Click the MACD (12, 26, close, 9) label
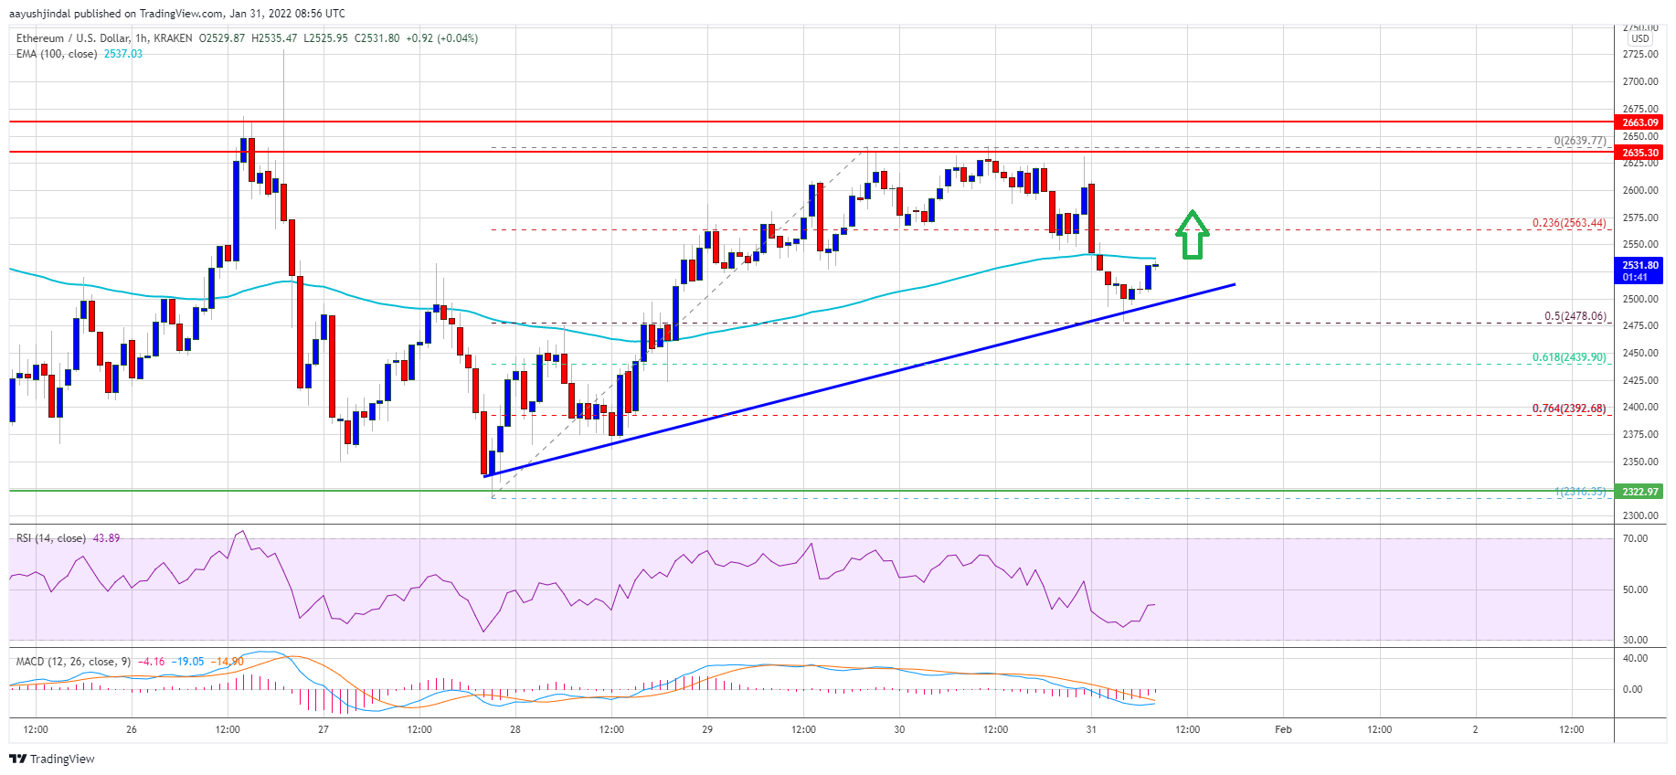 pos(73,662)
